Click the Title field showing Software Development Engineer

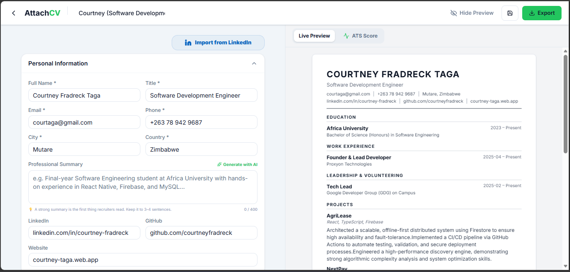[201, 95]
